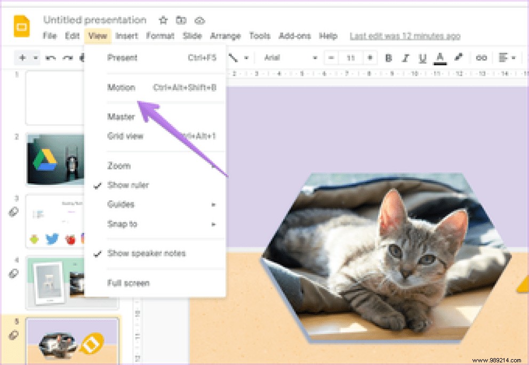Insert a link using the toolbar icon

pyautogui.click(x=480, y=58)
